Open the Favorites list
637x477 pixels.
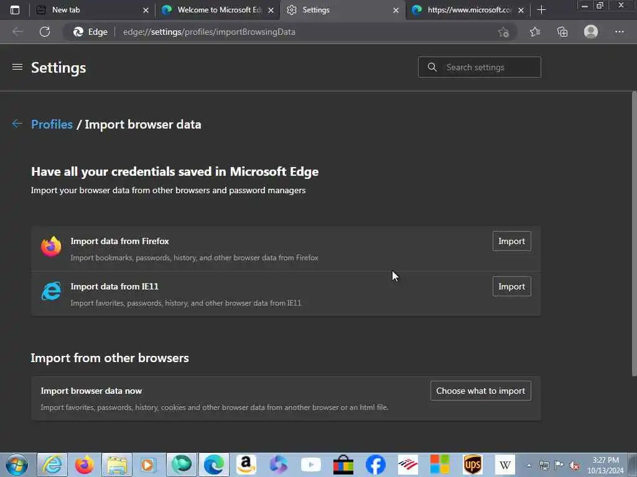click(535, 32)
